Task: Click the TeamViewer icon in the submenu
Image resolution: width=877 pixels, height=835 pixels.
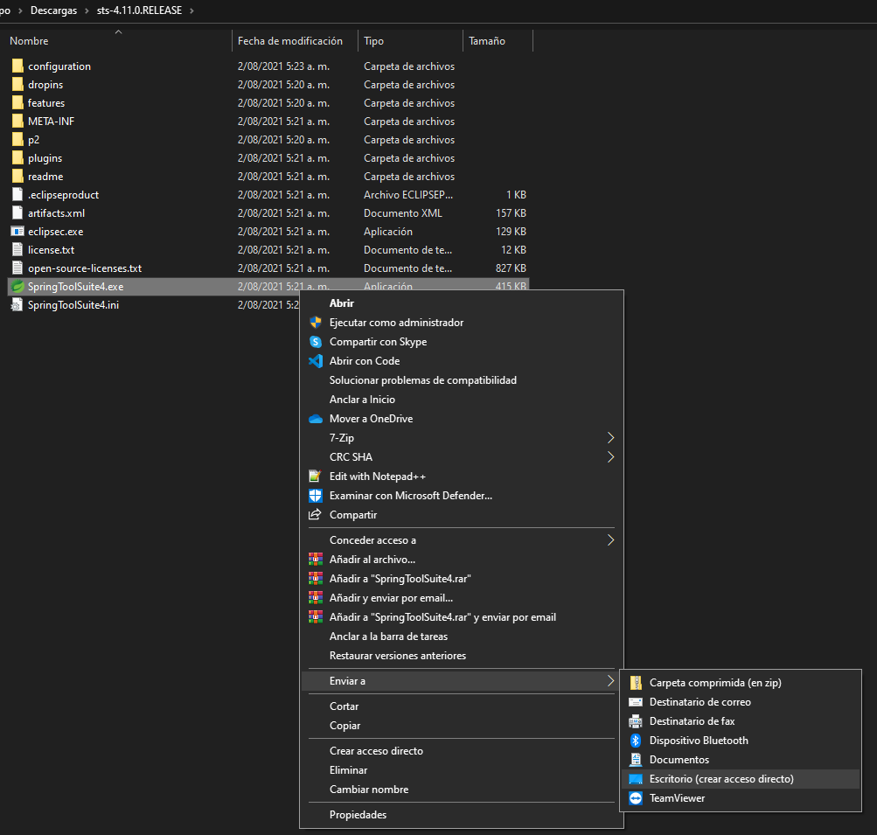Action: (636, 798)
